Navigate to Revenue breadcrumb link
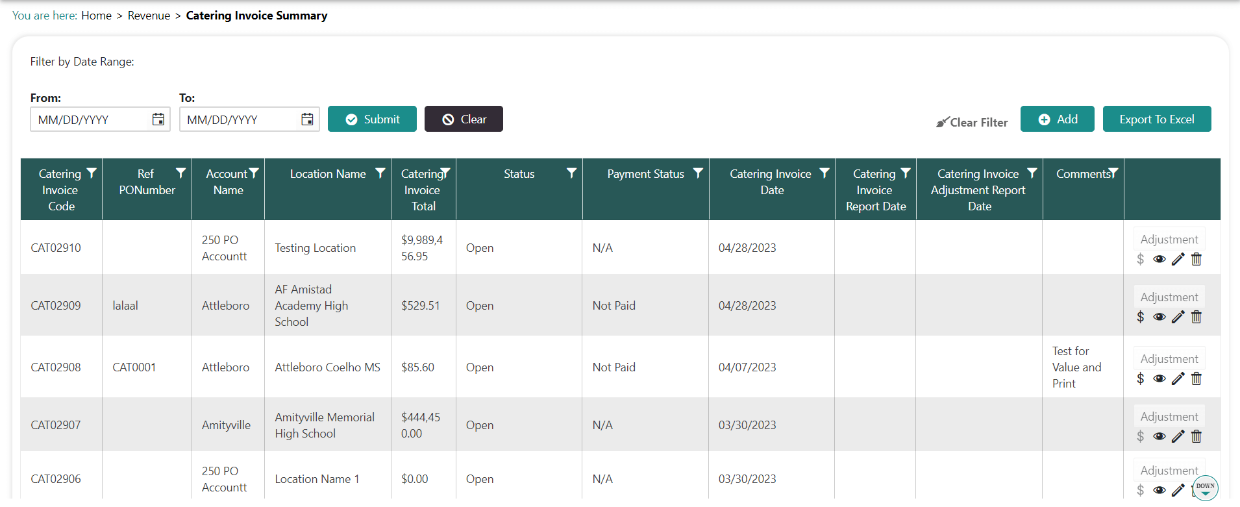Viewport: 1240px width, 507px height. (x=149, y=16)
